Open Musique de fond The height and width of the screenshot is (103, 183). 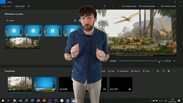click(129, 6)
